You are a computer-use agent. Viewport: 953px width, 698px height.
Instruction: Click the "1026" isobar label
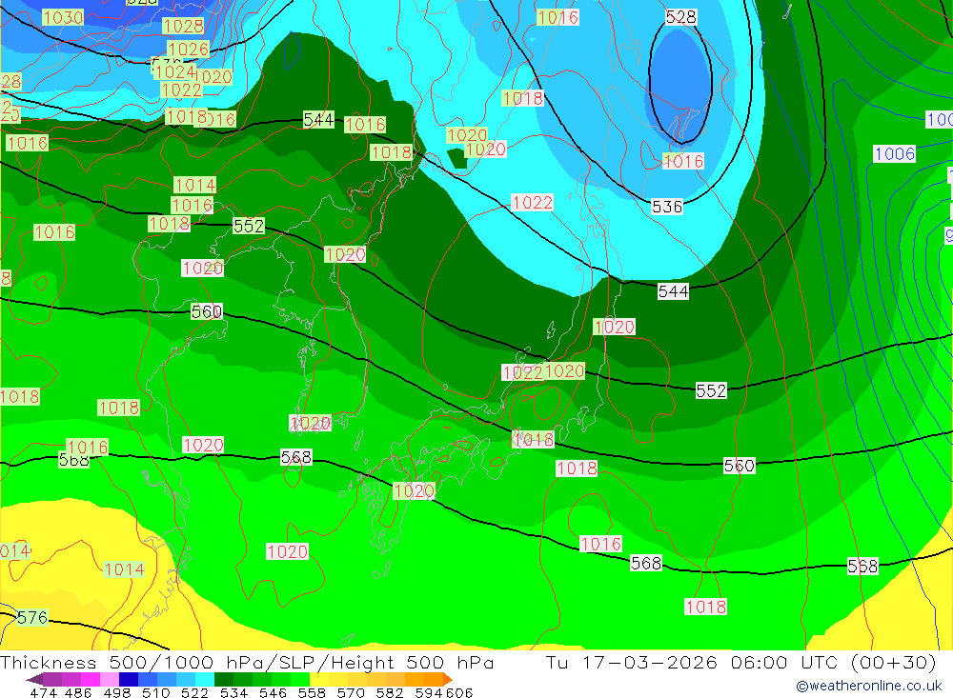tap(188, 50)
